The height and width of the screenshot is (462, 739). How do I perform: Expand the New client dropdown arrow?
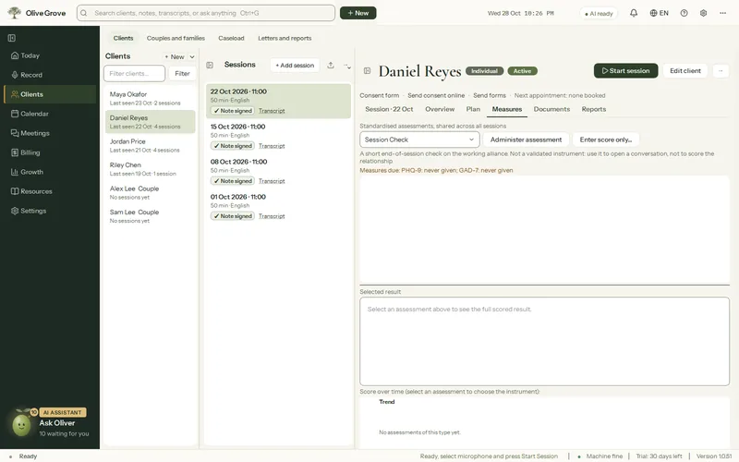tap(192, 56)
